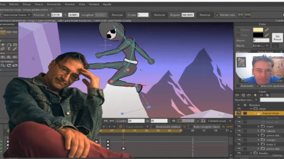Select the Transform Layer plus-shaped tool
Image resolution: width=284 pixels, height=159 pixels.
click(x=3, y=45)
